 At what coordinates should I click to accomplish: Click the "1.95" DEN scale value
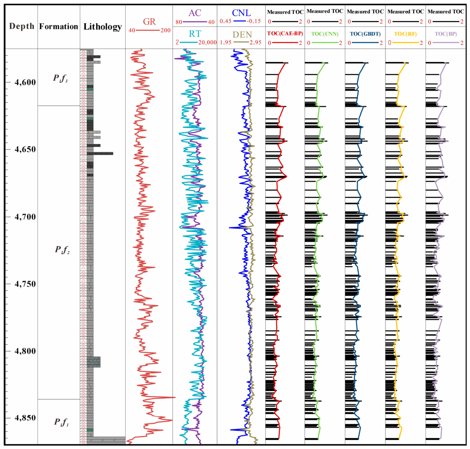pyautogui.click(x=226, y=43)
